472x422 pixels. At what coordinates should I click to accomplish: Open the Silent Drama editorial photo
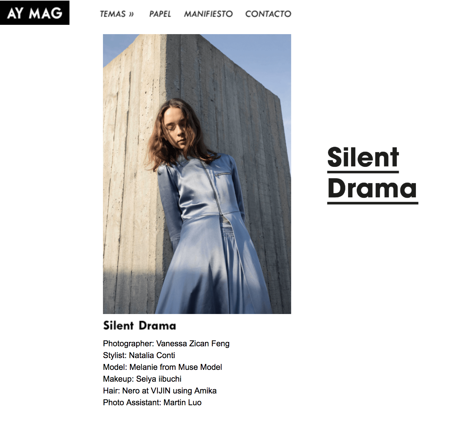tap(197, 174)
